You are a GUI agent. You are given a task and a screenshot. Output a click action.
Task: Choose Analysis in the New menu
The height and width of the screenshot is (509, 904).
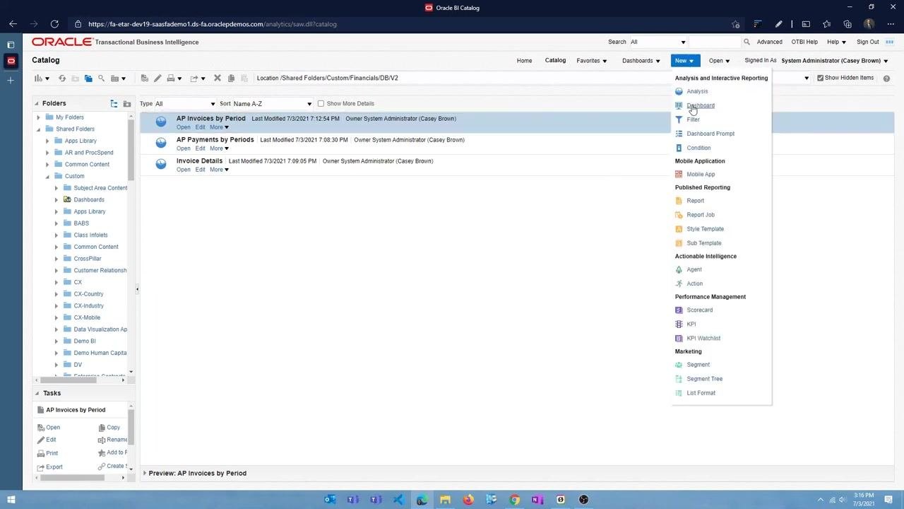697,91
